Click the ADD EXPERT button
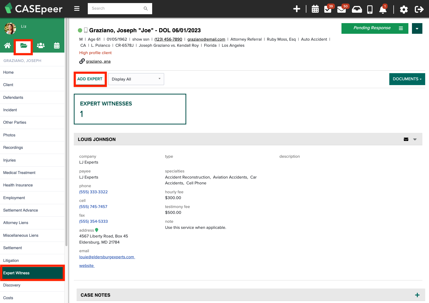Screen dimensions: 429x303 click(x=90, y=79)
